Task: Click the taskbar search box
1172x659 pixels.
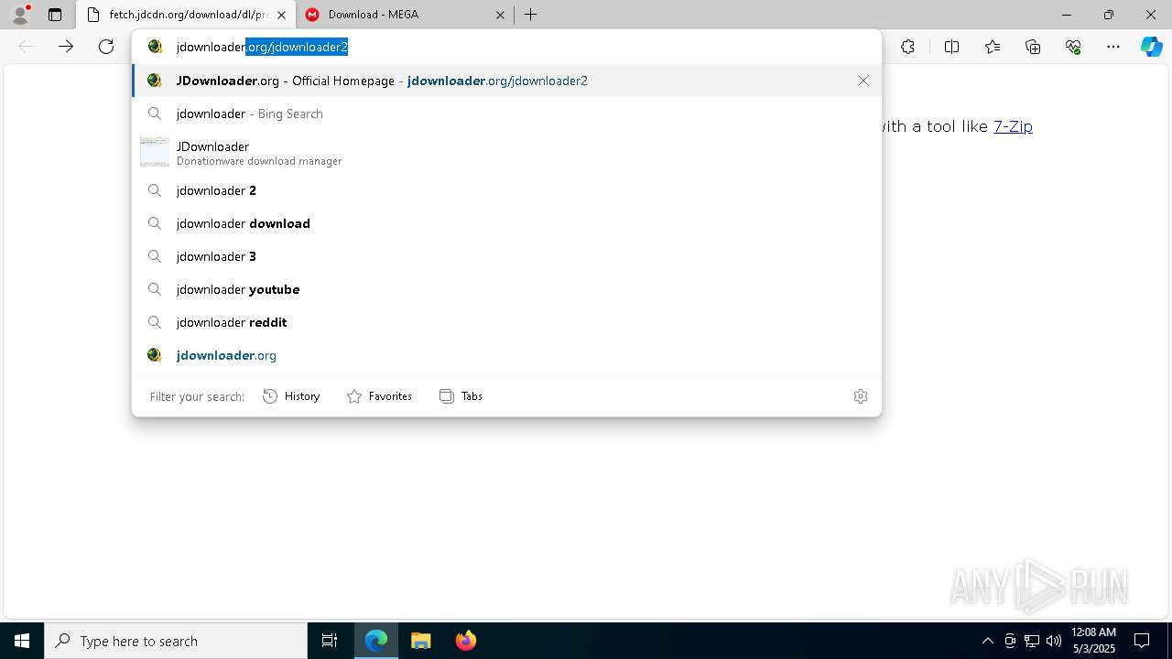Action: (x=176, y=641)
